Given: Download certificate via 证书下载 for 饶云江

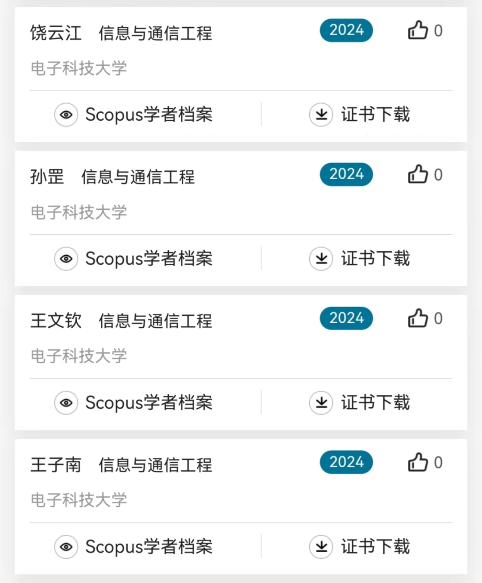Looking at the screenshot, I should (375, 114).
